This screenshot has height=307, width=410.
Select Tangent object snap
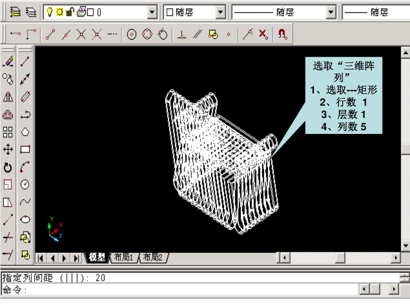[163, 34]
